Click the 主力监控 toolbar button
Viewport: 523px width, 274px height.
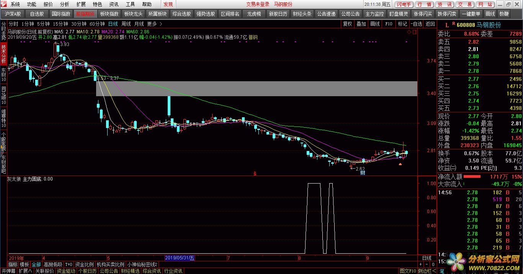(374, 14)
